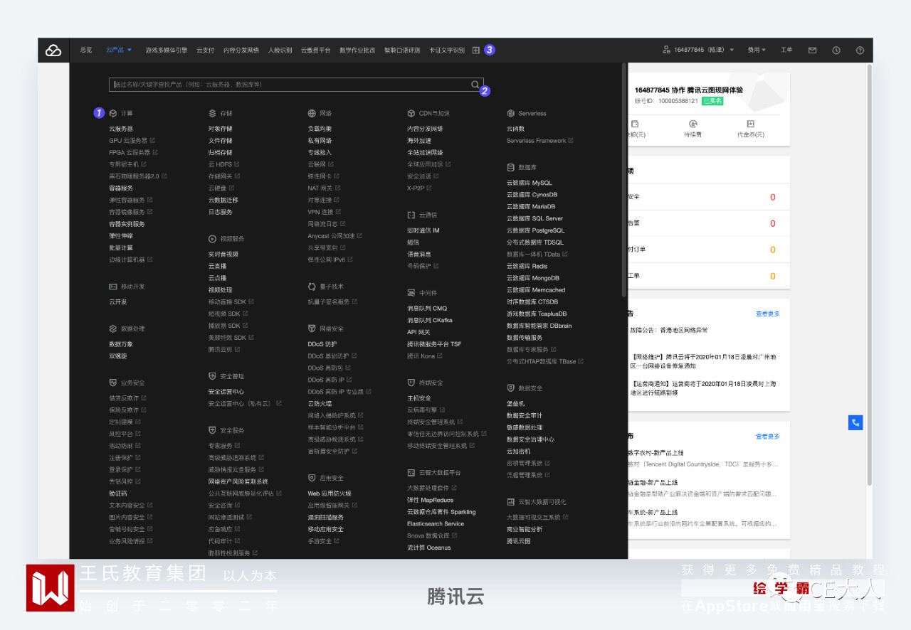The image size is (911, 630).
Task: Open external link icon beside 腾讯云剪
Action: pos(238,349)
